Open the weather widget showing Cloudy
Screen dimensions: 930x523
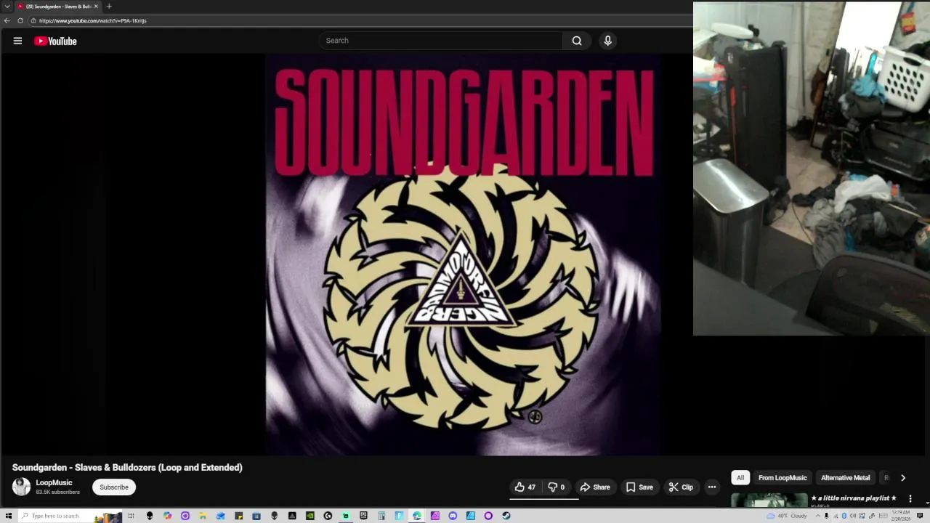tap(788, 516)
